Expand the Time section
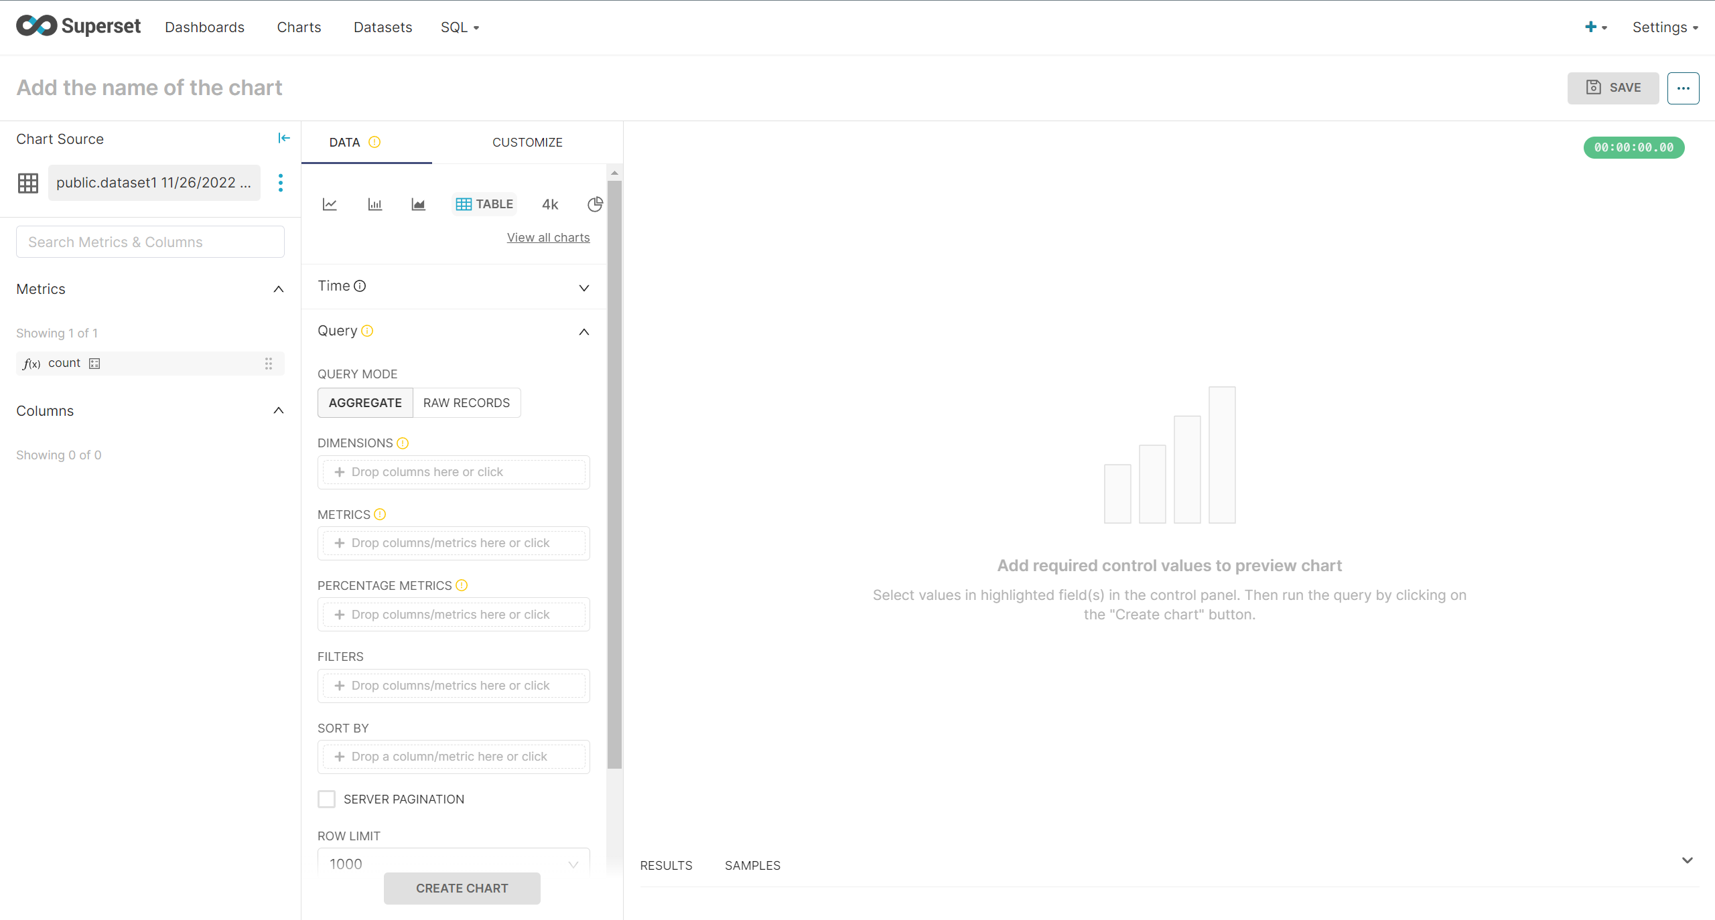The image size is (1715, 920). click(584, 288)
